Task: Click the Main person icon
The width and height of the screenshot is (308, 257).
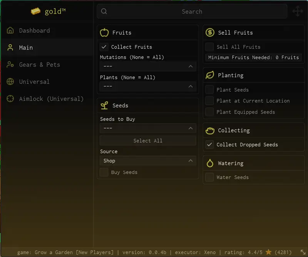Action: coord(10,47)
